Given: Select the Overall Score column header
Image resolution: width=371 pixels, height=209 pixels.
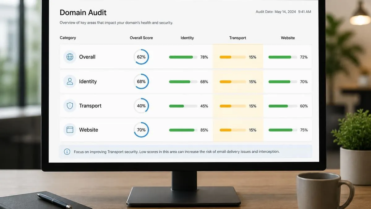Looking at the screenshot, I should click(141, 38).
